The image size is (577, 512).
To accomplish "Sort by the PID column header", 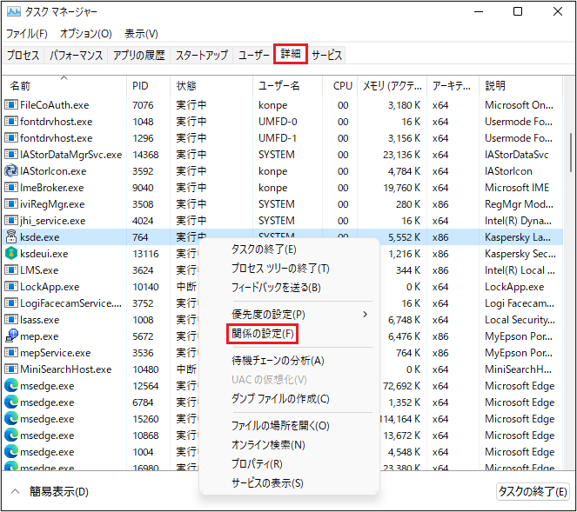I will tap(148, 86).
